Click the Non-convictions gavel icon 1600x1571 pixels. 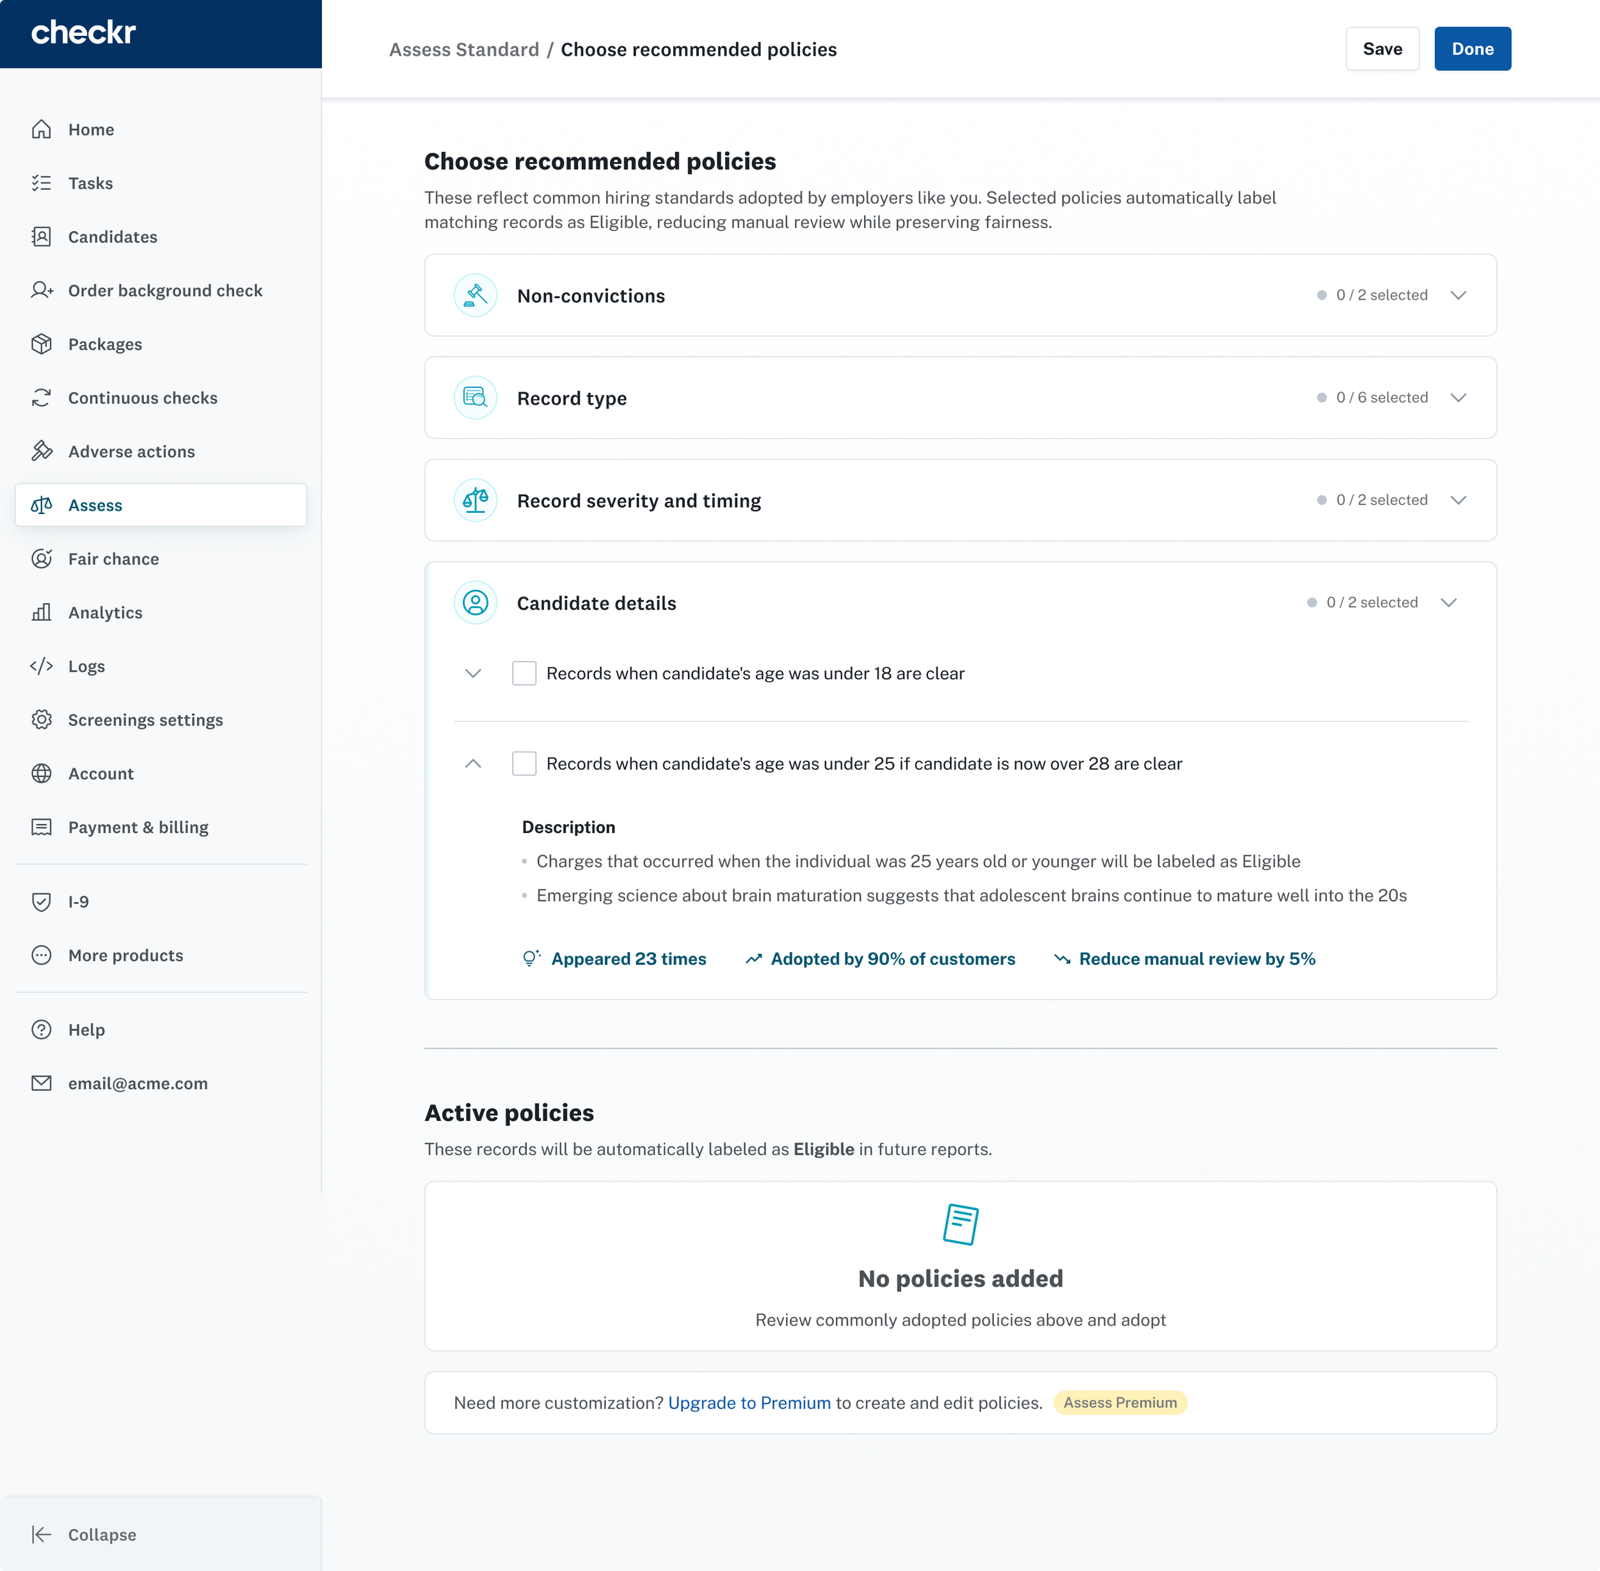[475, 295]
